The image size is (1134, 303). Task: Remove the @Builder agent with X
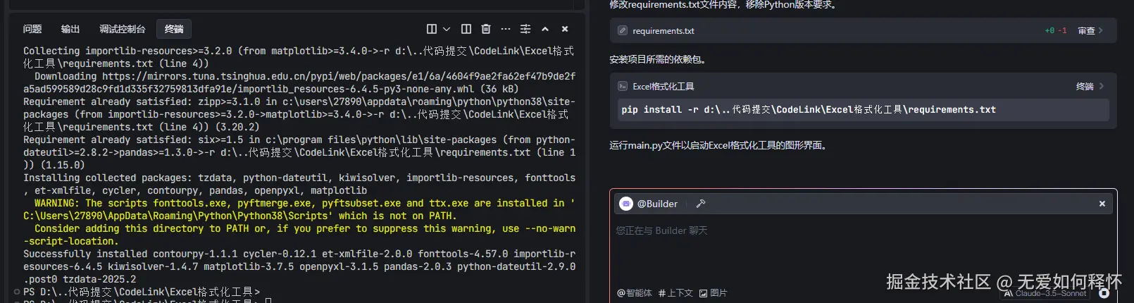pos(1102,204)
